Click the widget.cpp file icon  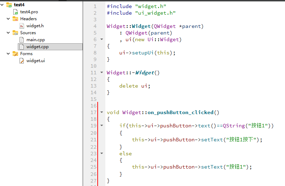point(22,47)
